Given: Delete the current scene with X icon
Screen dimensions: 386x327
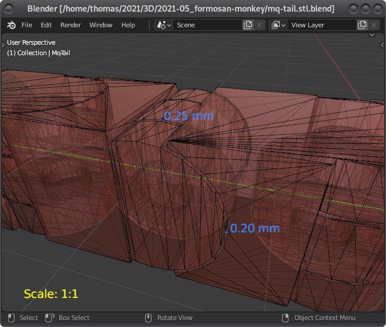Looking at the screenshot, I should coord(259,25).
